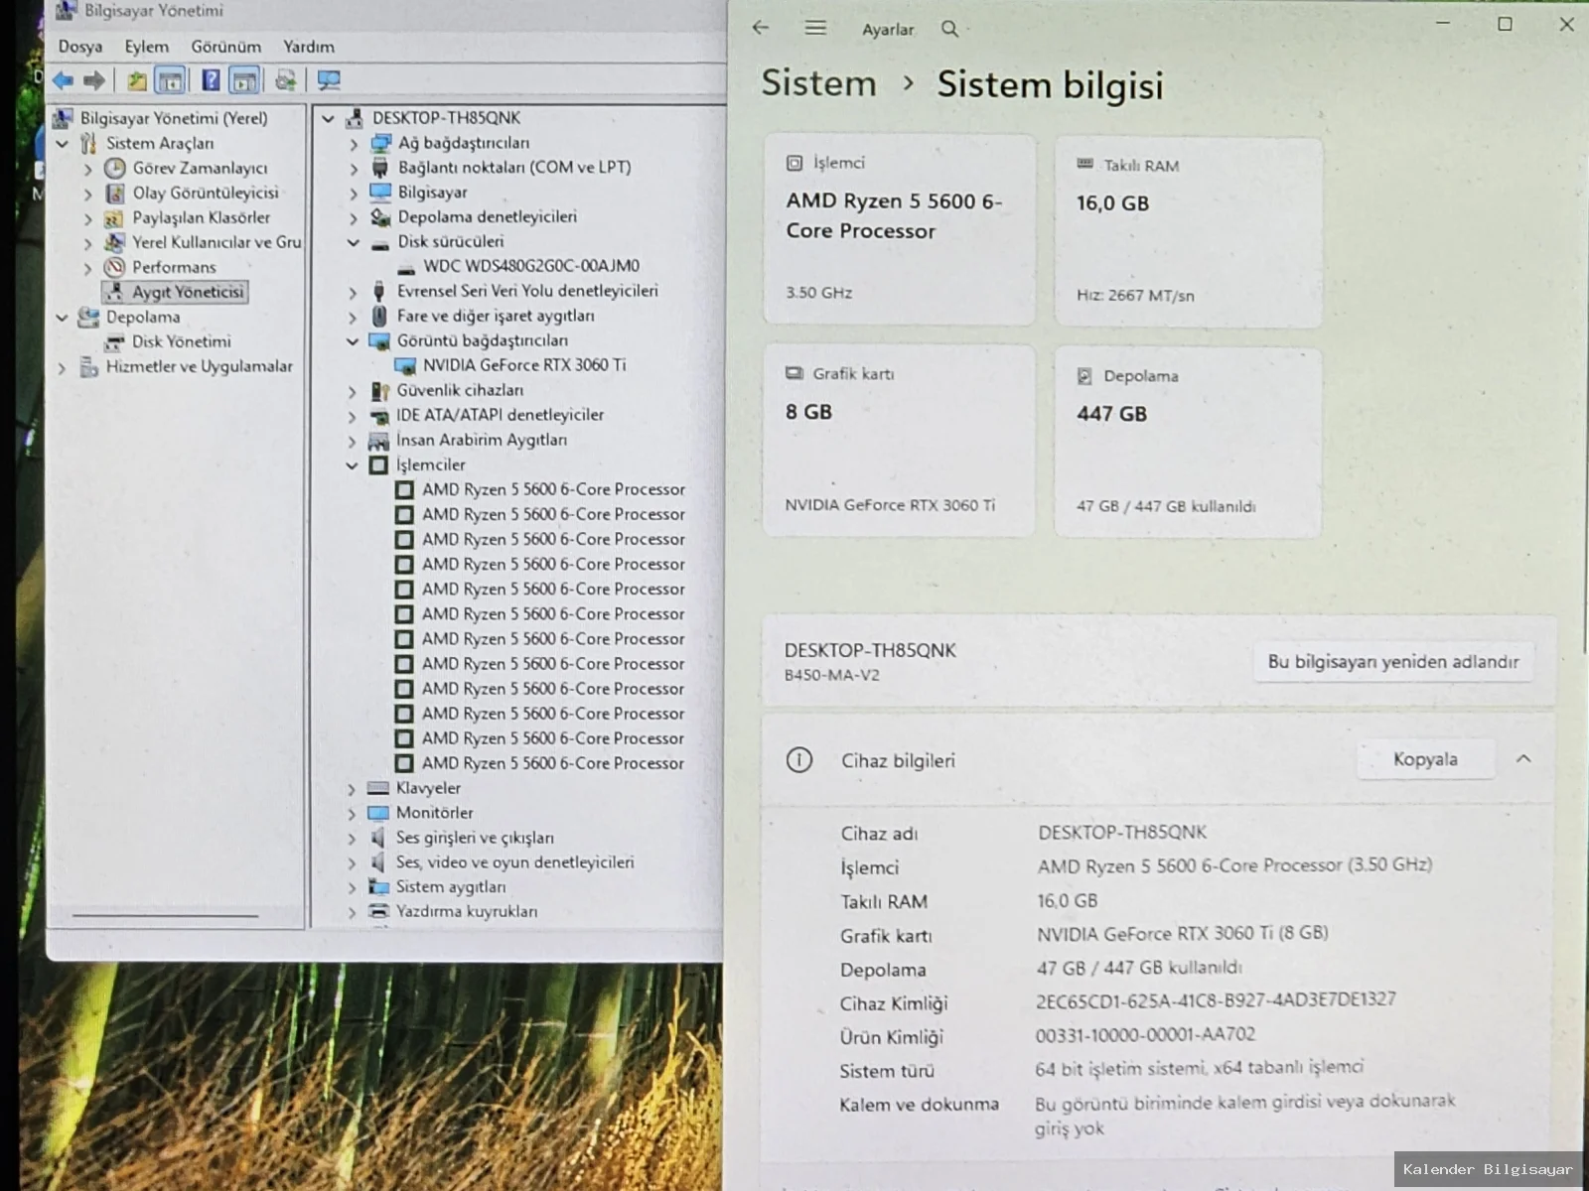
Task: Select the Ağ bağdaştırıcıları icon
Action: 380,143
